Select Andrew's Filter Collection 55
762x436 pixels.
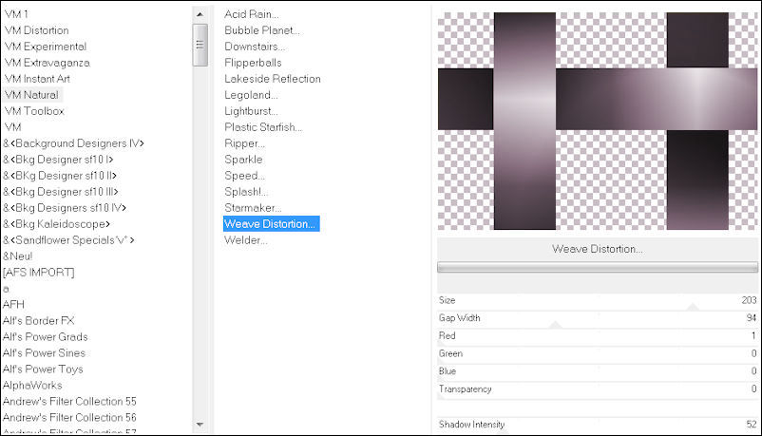point(69,401)
